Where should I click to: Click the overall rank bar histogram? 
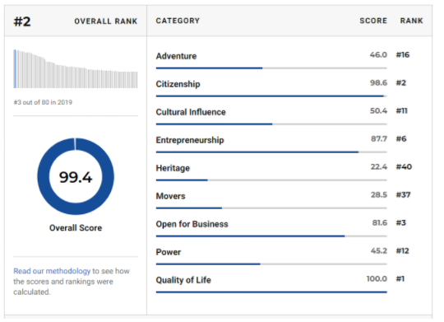point(76,68)
